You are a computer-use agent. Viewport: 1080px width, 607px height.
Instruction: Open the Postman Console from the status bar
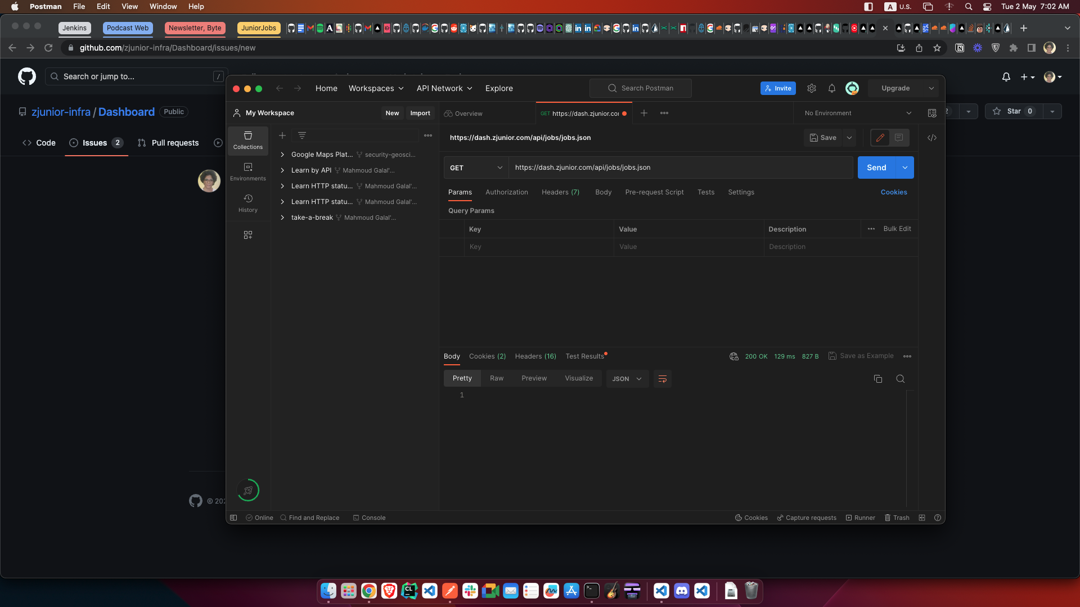coord(369,518)
